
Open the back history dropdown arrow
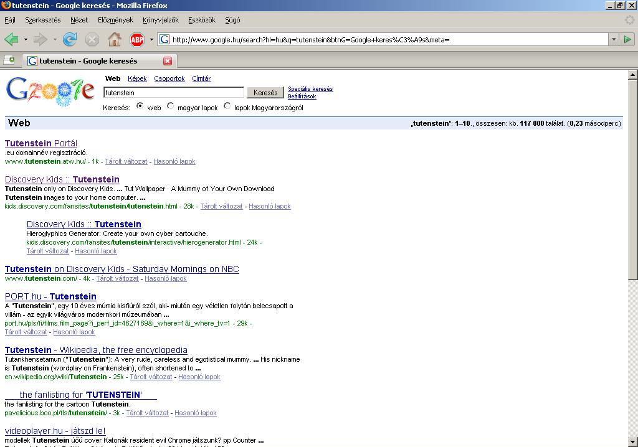click(x=26, y=39)
